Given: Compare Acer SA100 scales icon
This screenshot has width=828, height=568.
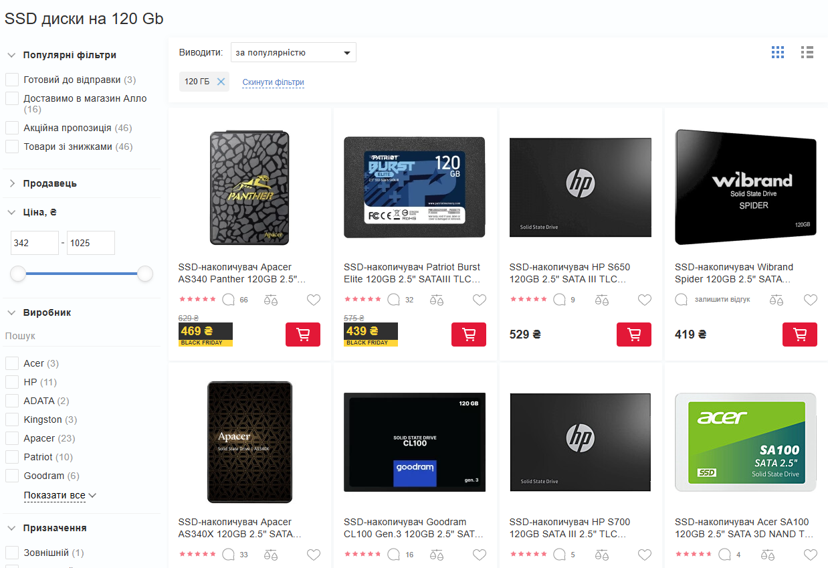Looking at the screenshot, I should (768, 555).
